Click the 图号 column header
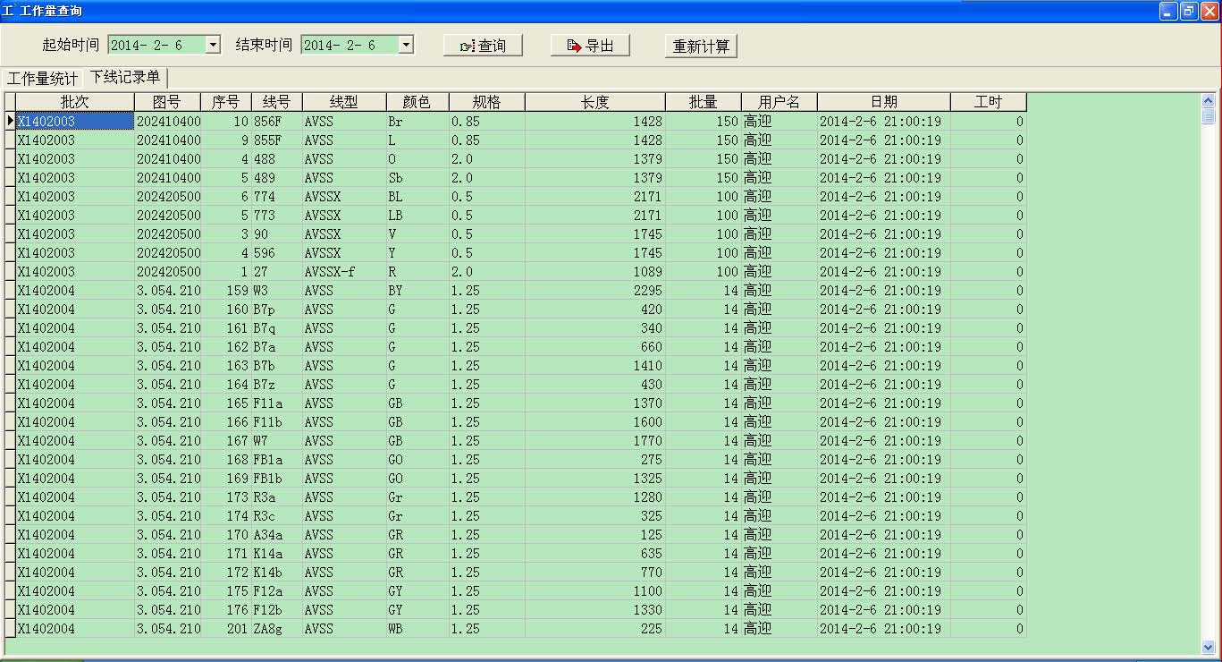This screenshot has height=662, width=1222. pyautogui.click(x=167, y=102)
